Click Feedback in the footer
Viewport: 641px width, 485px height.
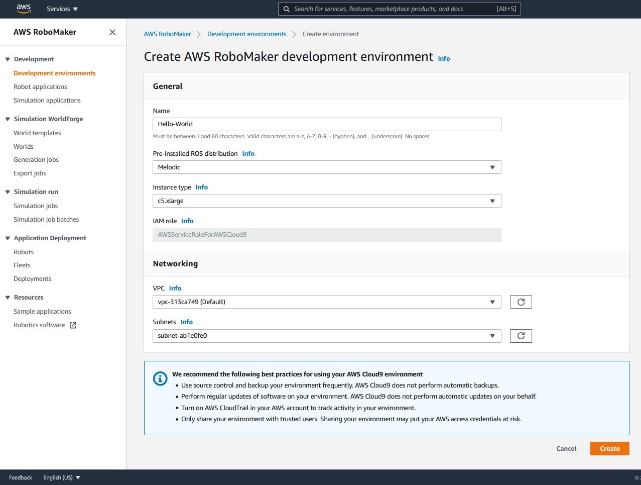coord(21,477)
